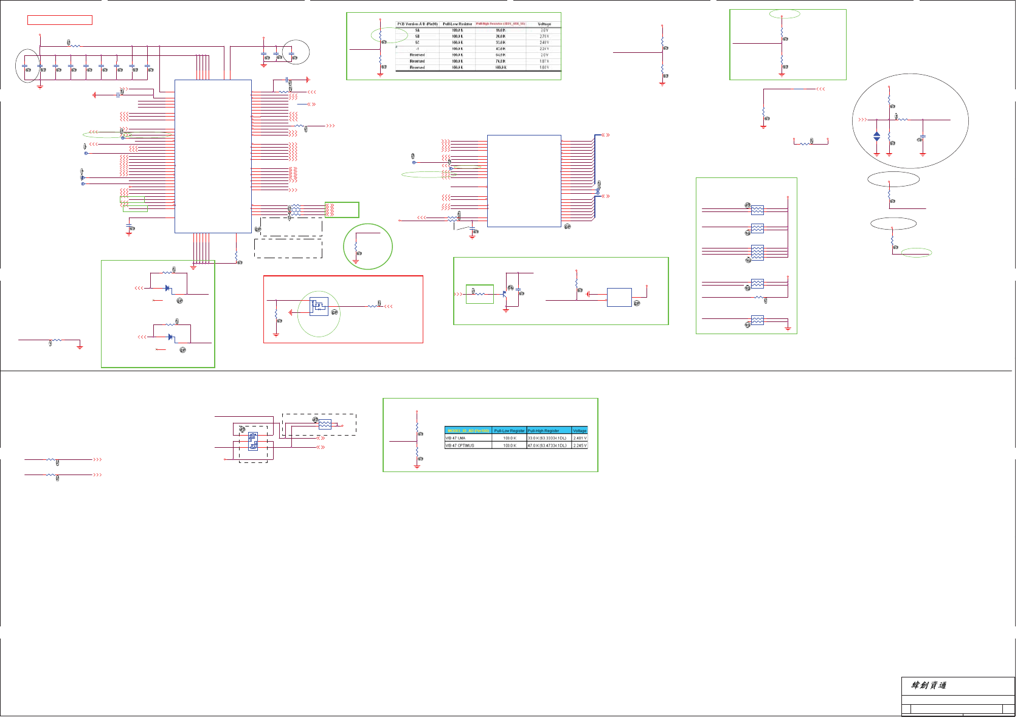
Task: Select the "VIB 47 OPTIMUS" table cell
Action: pyautogui.click(x=468, y=445)
